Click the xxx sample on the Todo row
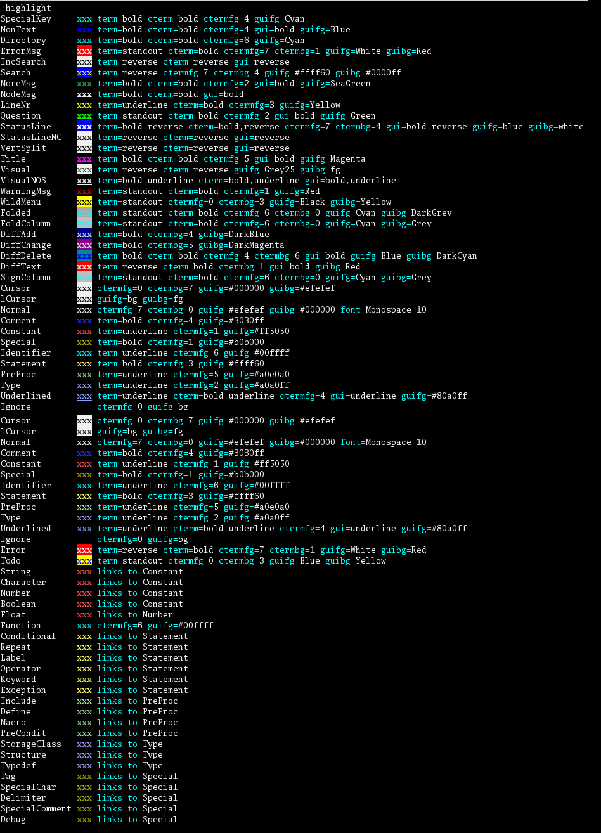 point(84,561)
